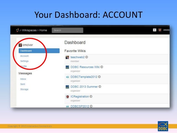Click the Messages sidebar heading
The height and width of the screenshot is (133, 177).
(25, 73)
